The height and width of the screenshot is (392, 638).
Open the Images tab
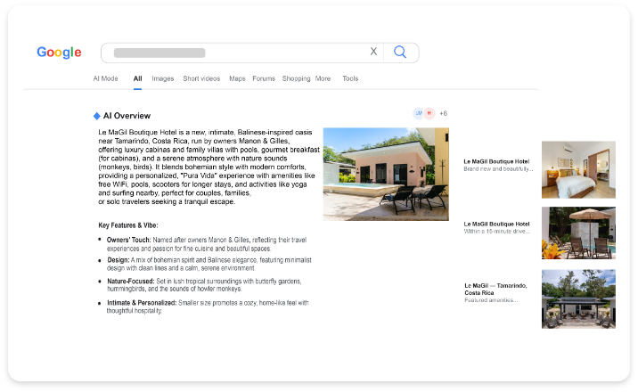coord(163,78)
